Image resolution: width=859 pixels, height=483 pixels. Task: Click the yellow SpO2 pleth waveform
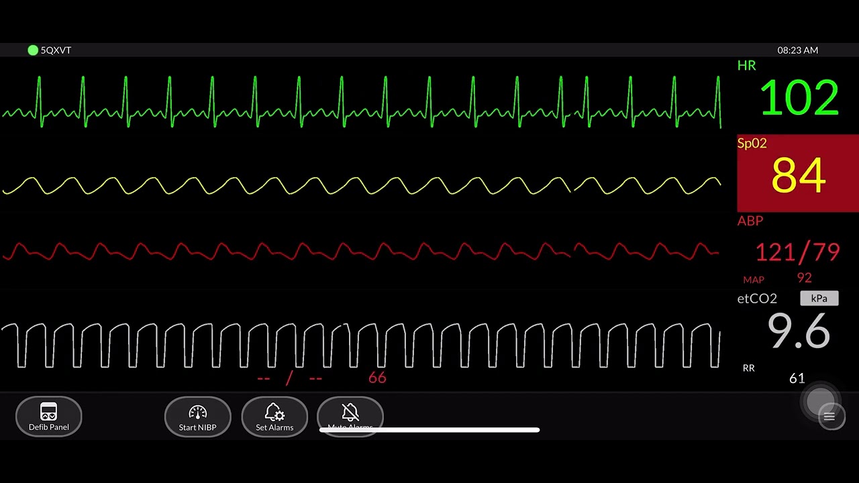[362, 185]
